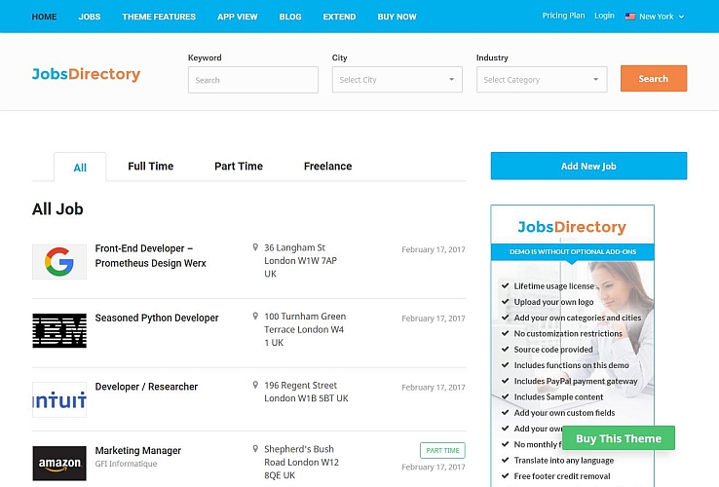Click into the Keyword search field

point(252,80)
